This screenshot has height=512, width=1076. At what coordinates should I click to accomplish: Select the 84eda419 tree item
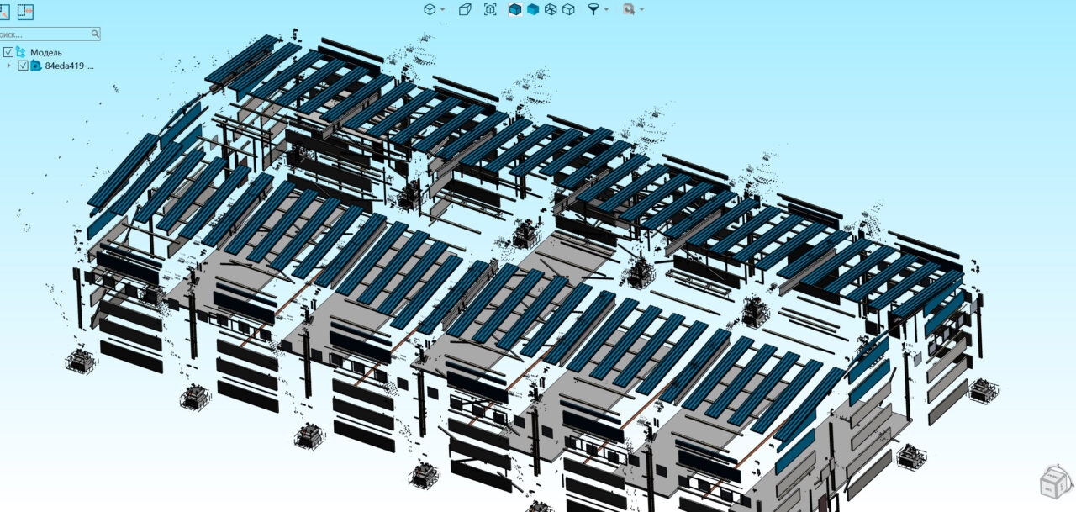tap(69, 66)
